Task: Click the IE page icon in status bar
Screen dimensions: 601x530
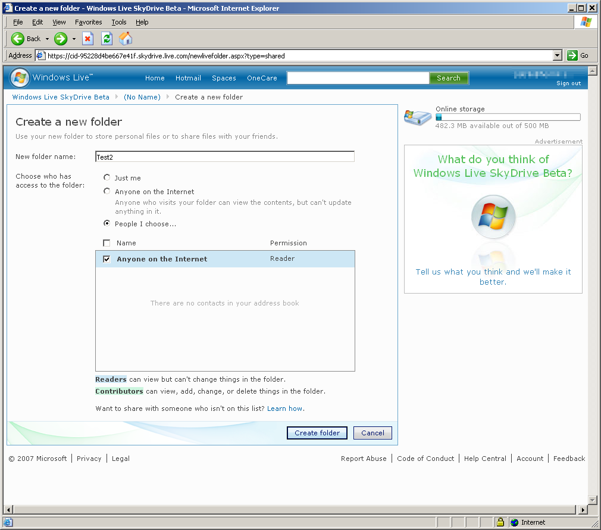Action: tap(8, 522)
